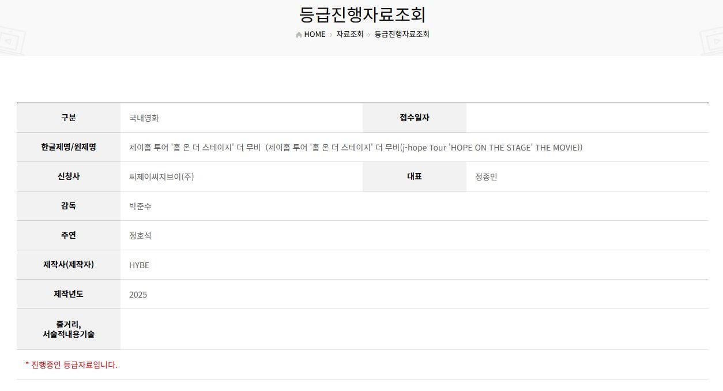This screenshot has height=391, width=723.
Task: Select the producer value HYBE
Action: (139, 265)
